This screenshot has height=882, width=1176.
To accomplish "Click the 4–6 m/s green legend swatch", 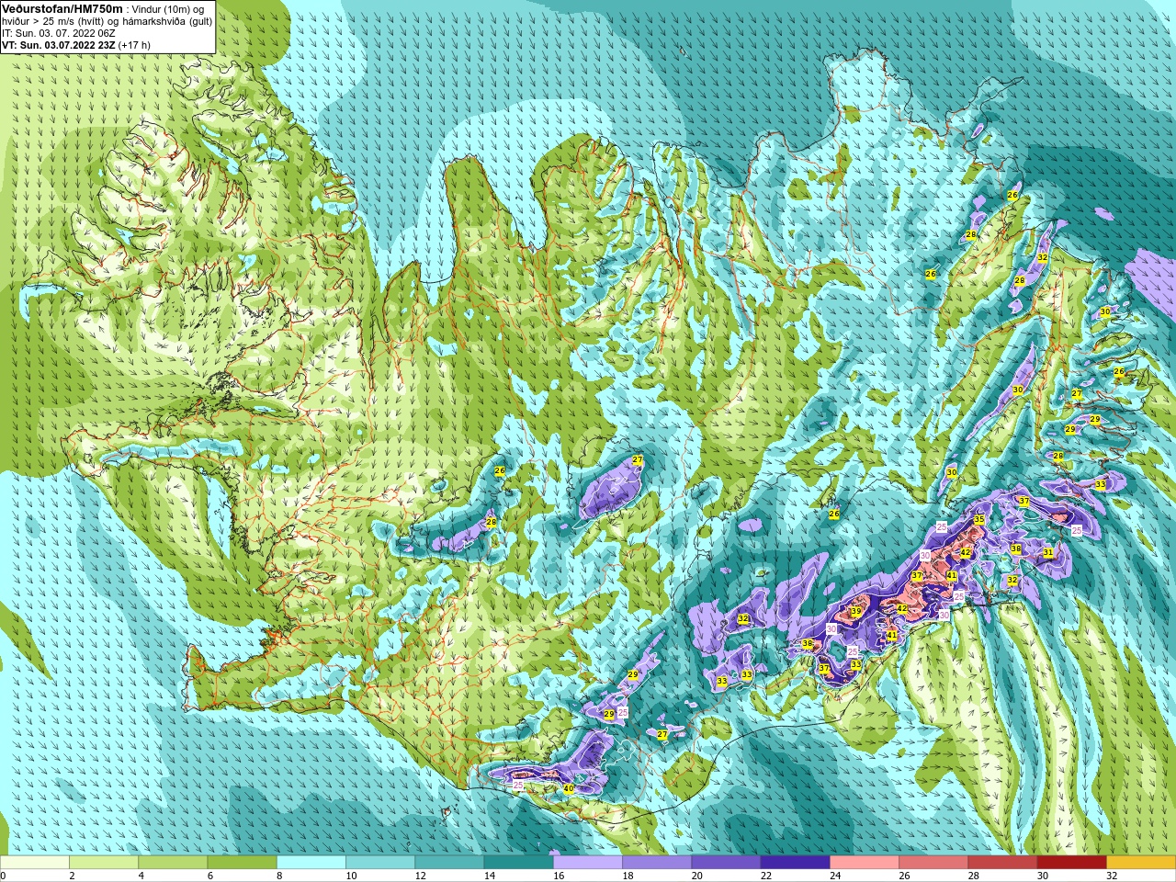I will coord(173,863).
